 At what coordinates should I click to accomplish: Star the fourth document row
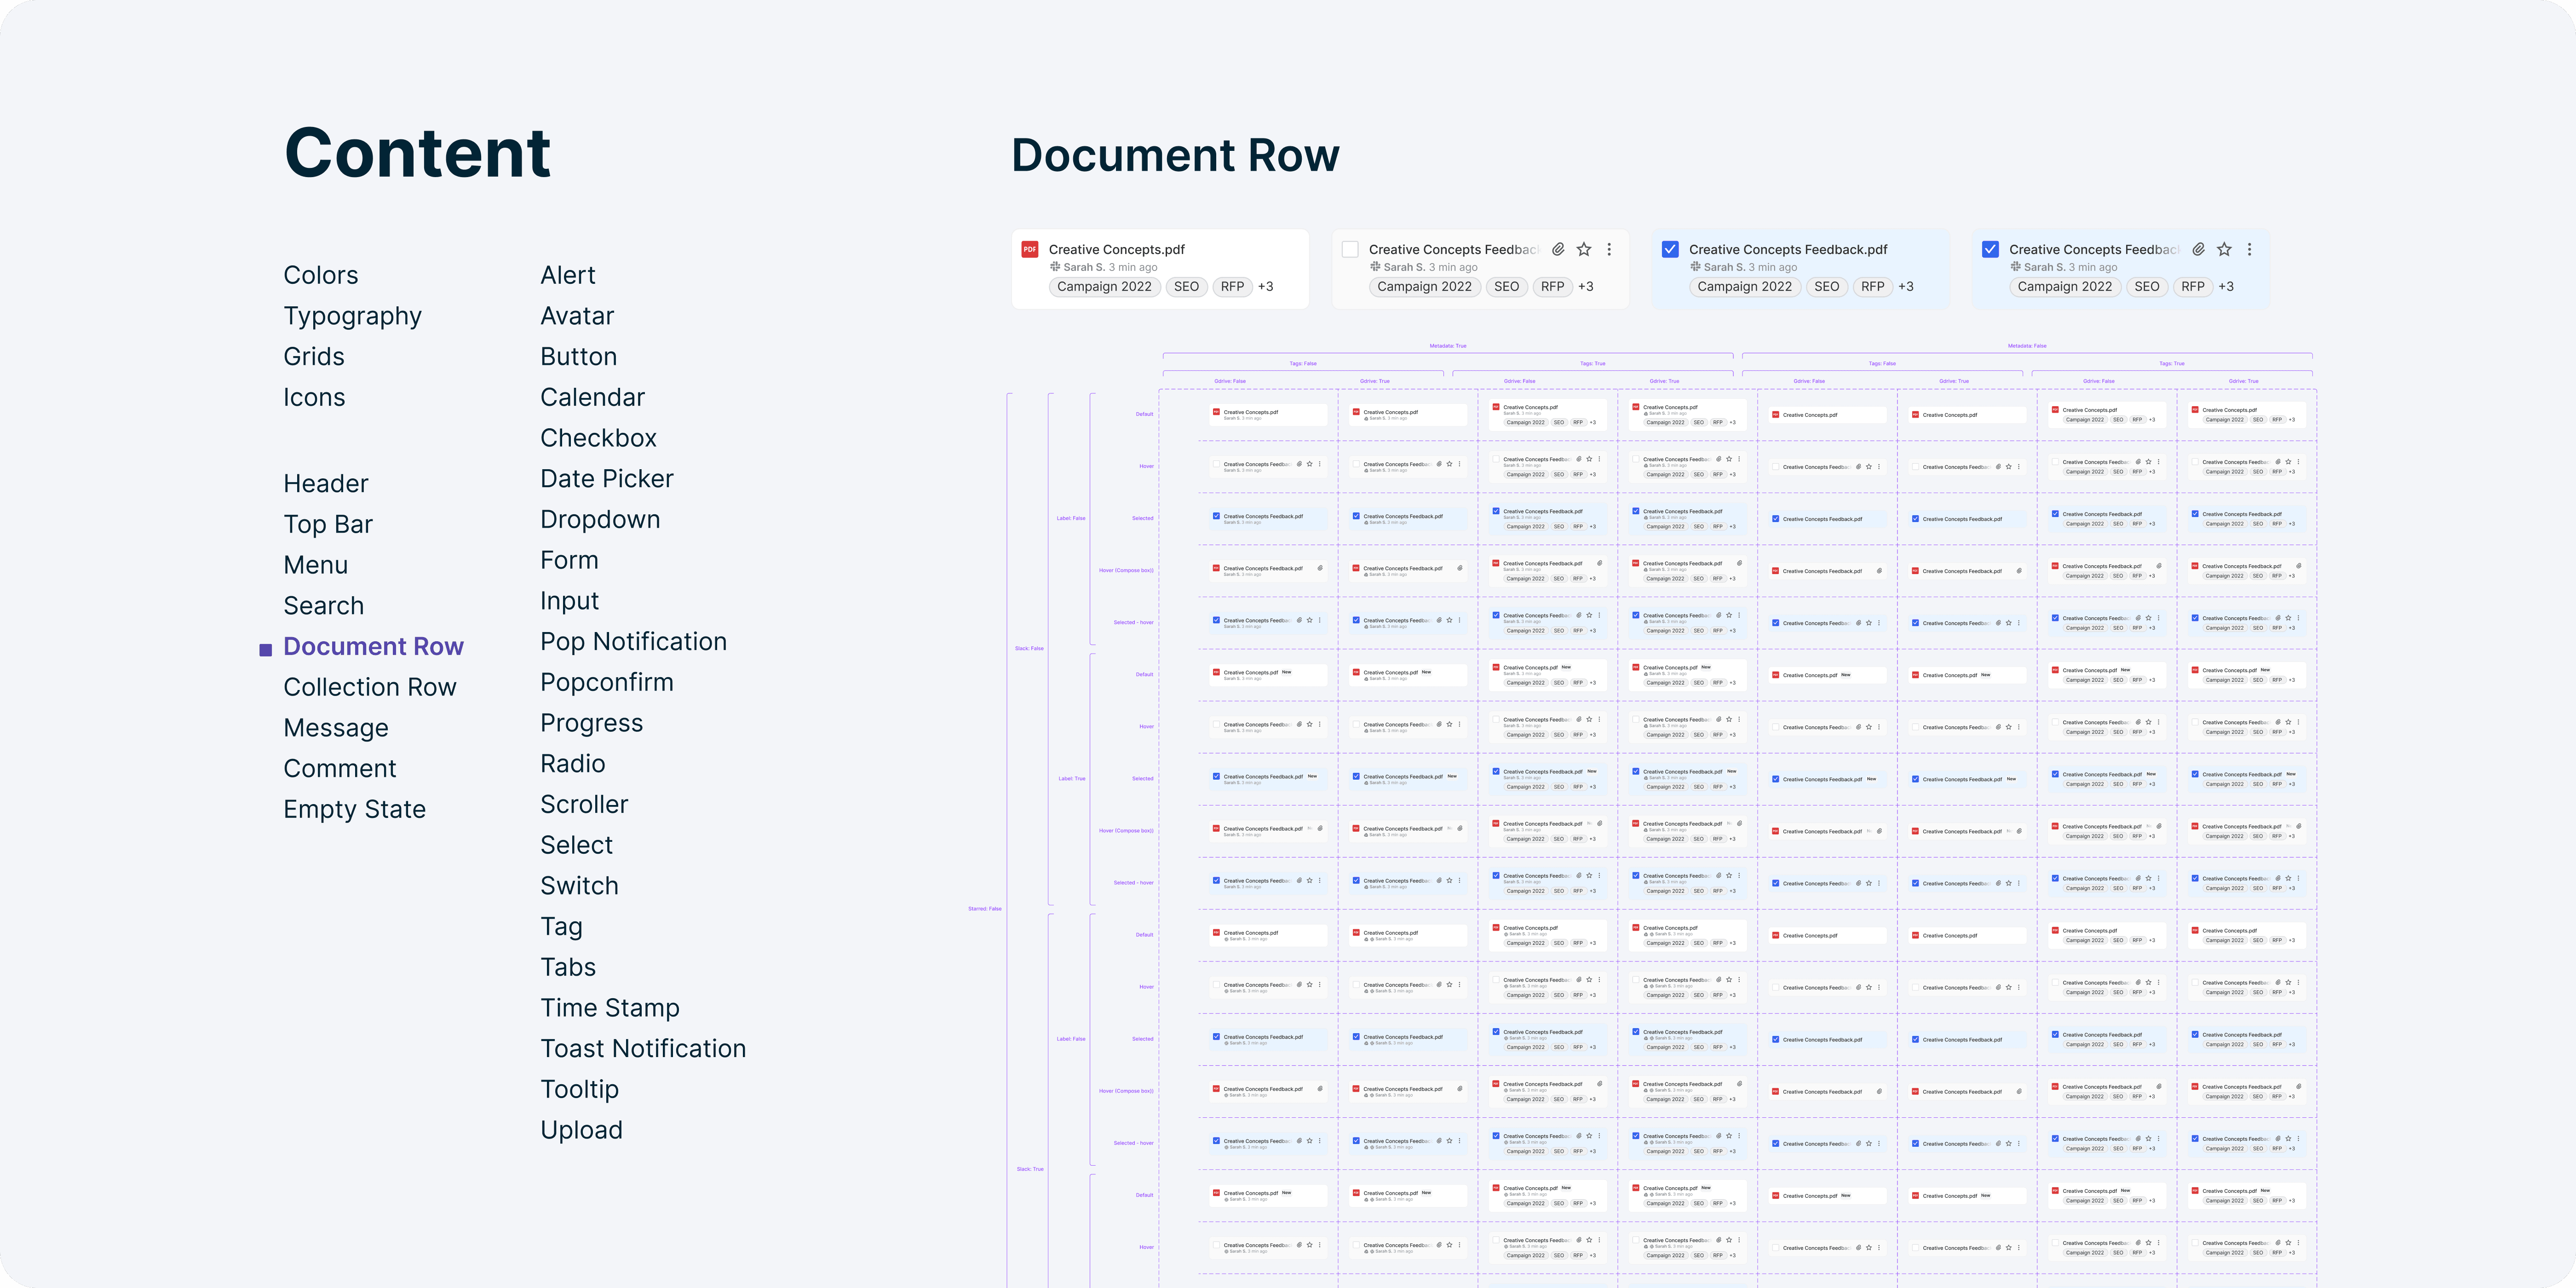coord(2224,249)
